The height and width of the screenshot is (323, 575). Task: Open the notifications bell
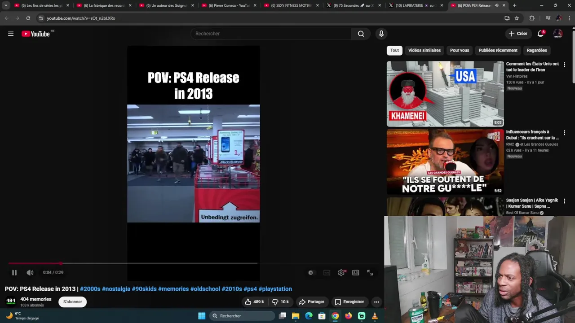(541, 34)
